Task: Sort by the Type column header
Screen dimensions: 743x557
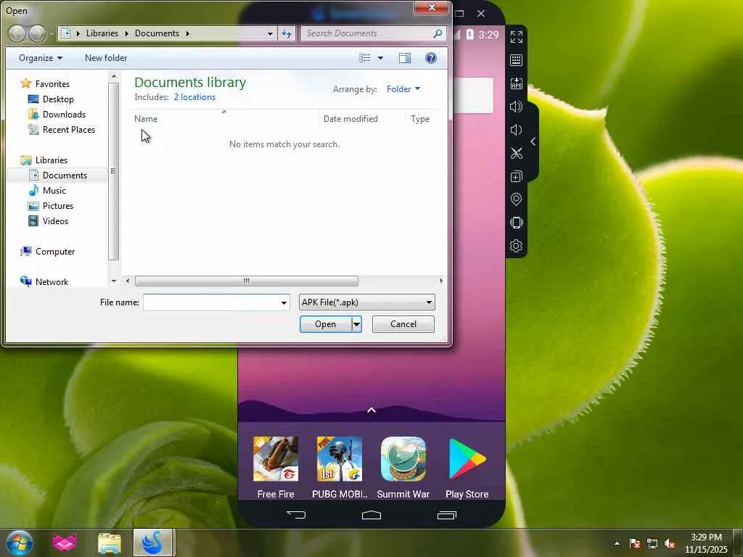Action: pyautogui.click(x=420, y=118)
